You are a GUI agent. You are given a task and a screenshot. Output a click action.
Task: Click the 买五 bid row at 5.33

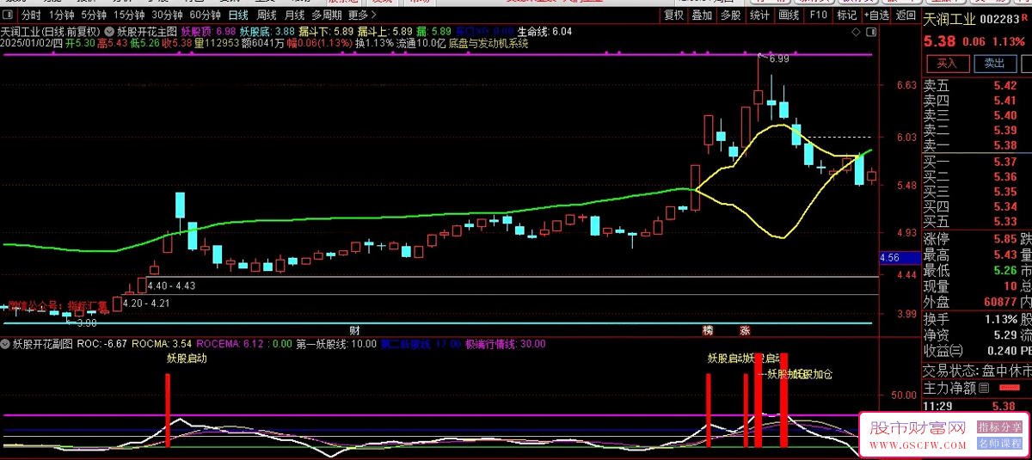click(977, 222)
